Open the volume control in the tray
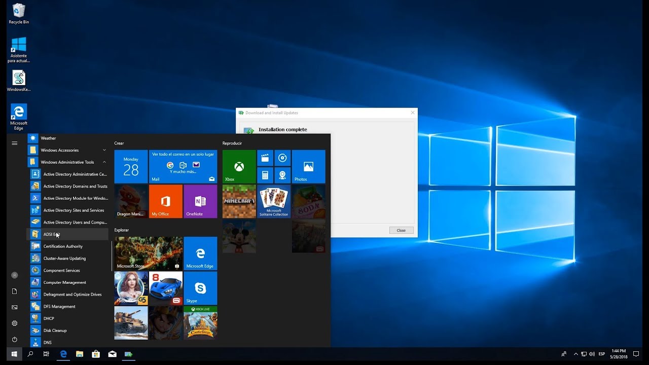The height and width of the screenshot is (365, 649). coord(592,354)
